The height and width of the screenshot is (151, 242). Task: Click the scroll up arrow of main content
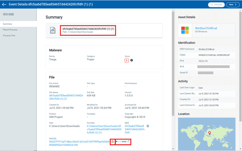pyautogui.click(x=173, y=10)
